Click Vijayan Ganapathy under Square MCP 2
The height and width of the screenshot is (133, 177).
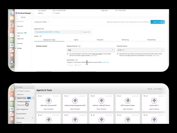pos(154,109)
